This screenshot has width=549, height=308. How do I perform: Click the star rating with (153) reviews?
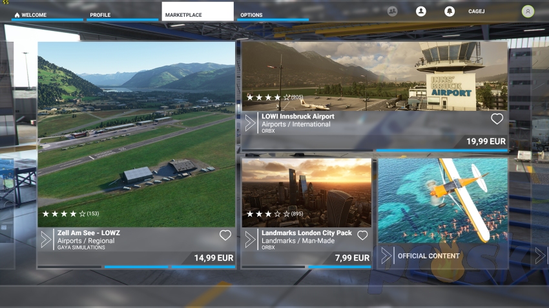(70, 214)
